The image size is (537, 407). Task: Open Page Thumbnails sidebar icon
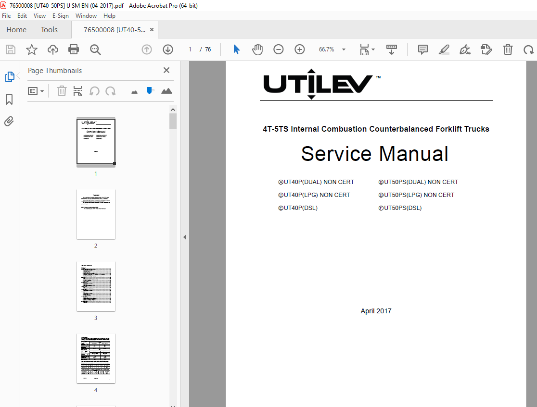pyautogui.click(x=10, y=76)
